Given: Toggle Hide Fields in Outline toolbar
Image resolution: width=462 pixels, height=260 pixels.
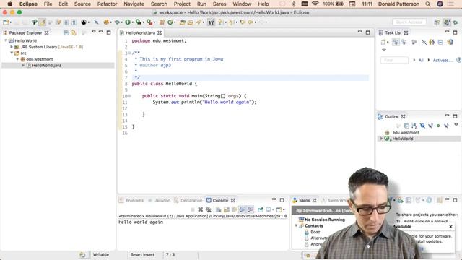Looking at the screenshot, I should (422, 126).
